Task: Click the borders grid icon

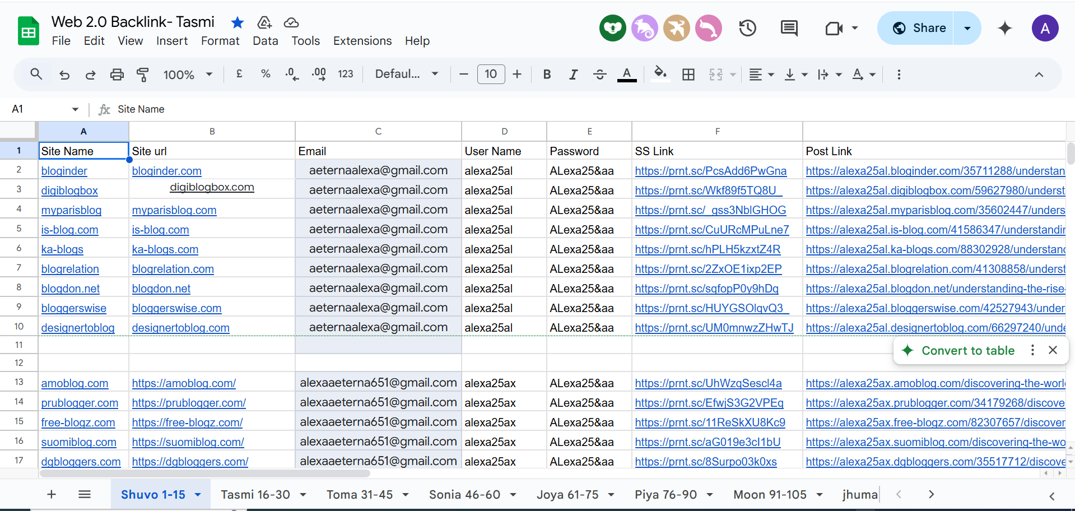Action: (688, 75)
